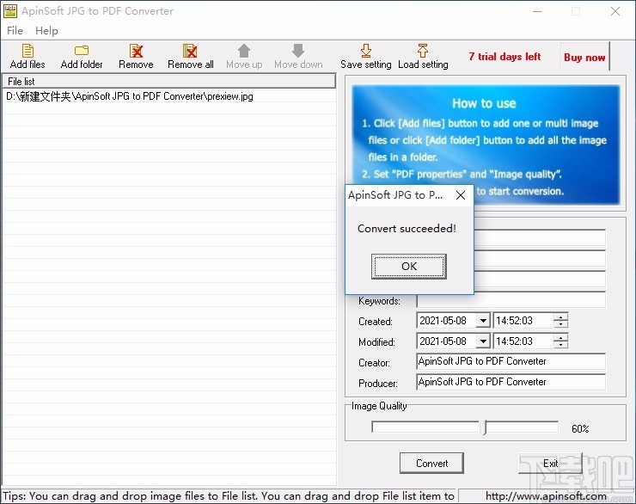Open the File menu

coord(15,31)
